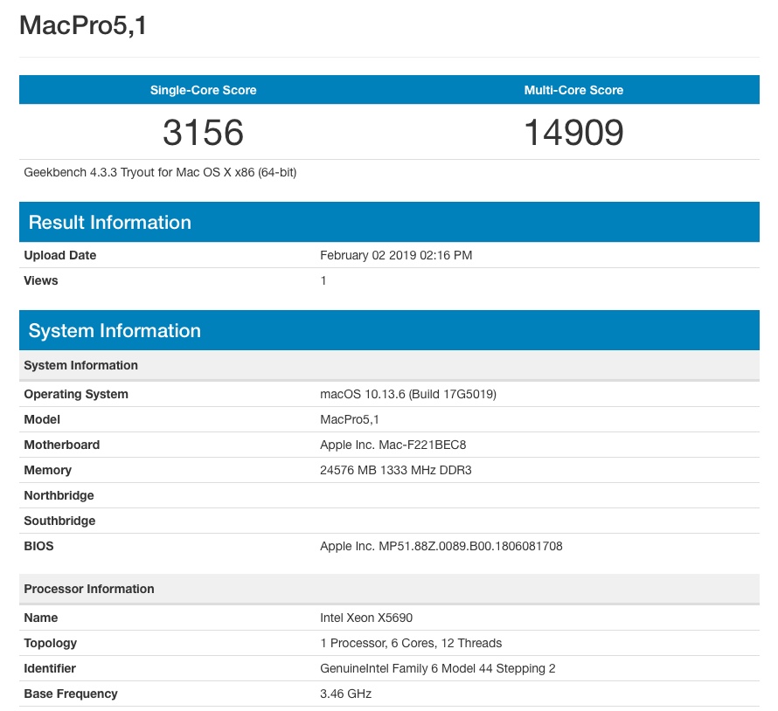Click single-core score value 3156
This screenshot has width=778, height=711.
pyautogui.click(x=204, y=133)
